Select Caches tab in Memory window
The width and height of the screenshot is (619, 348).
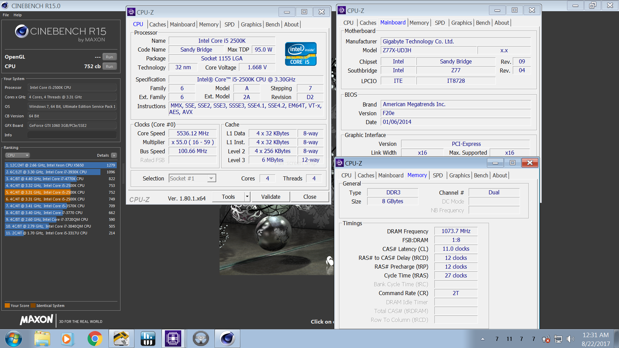(x=366, y=175)
